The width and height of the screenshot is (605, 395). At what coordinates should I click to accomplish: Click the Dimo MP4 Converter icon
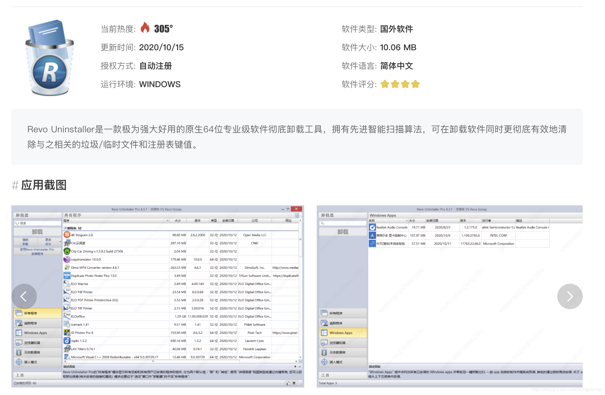point(67,267)
